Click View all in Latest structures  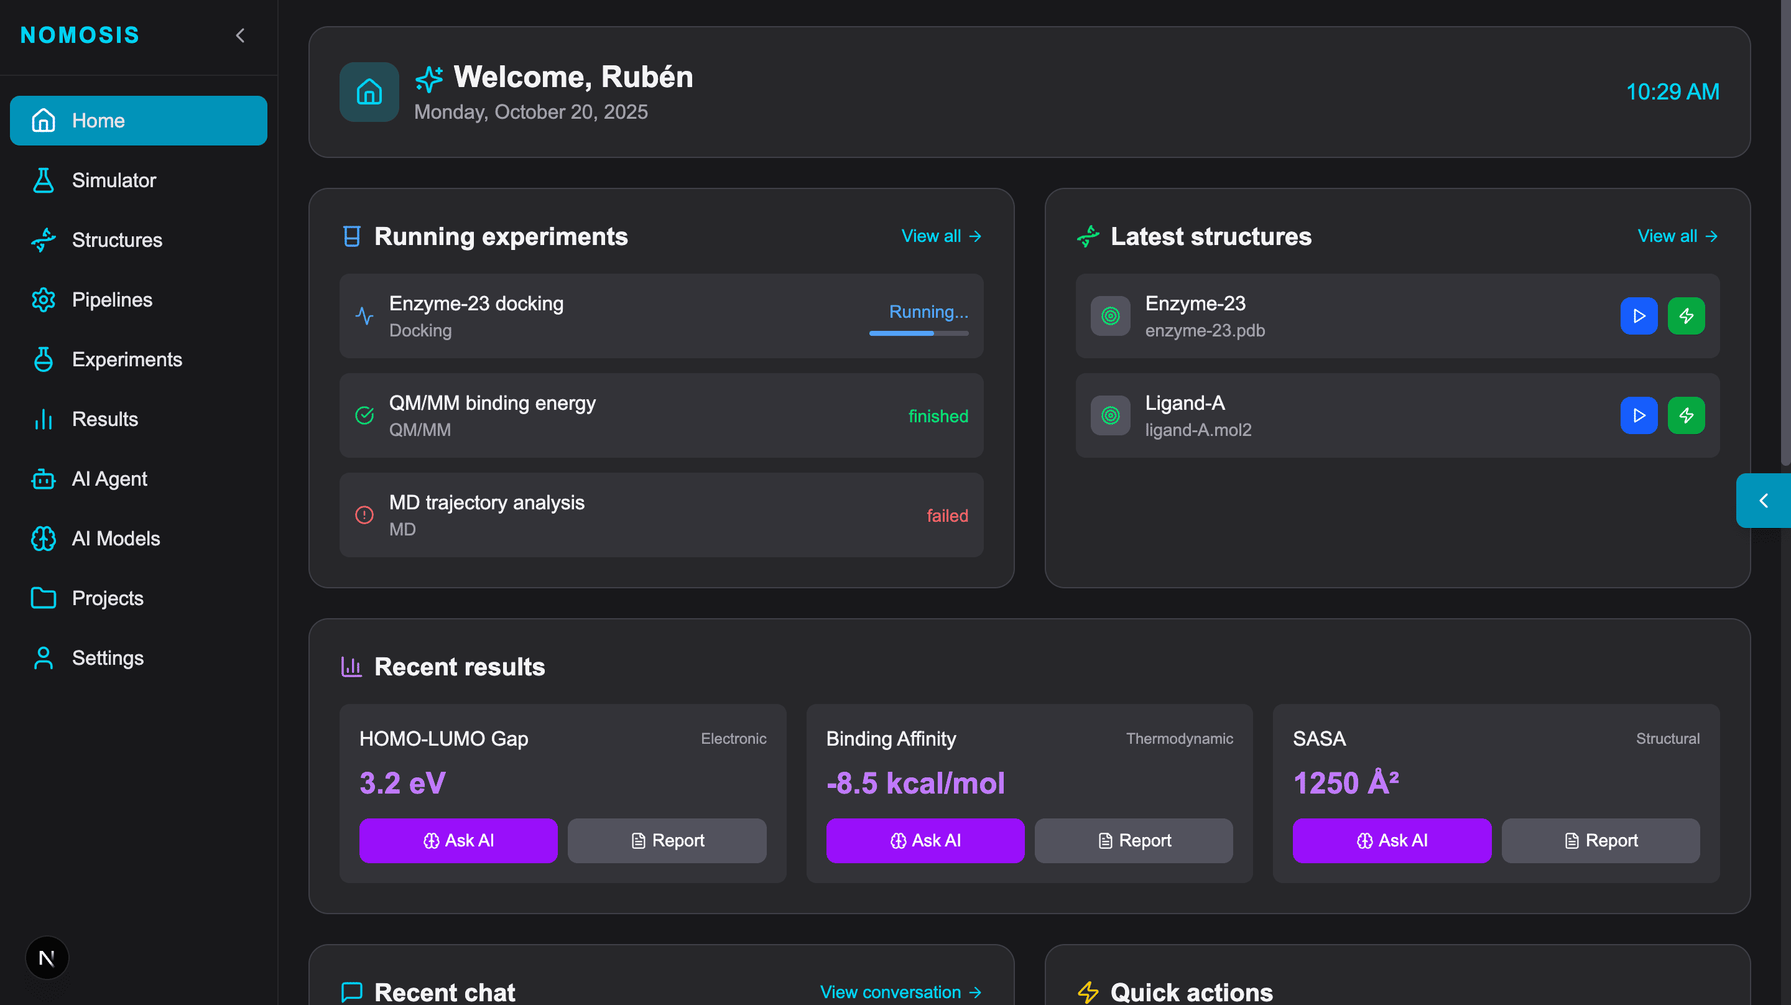pyautogui.click(x=1677, y=236)
